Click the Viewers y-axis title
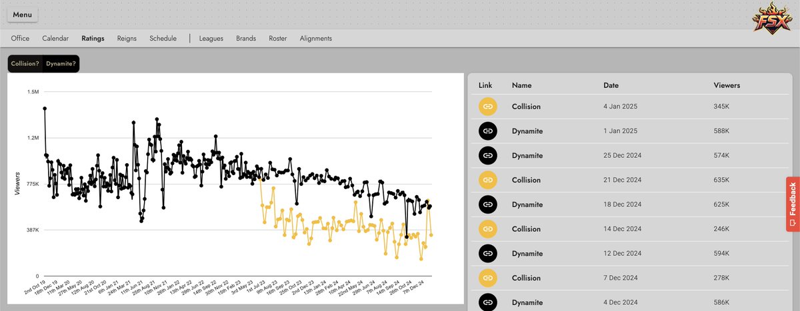 pyautogui.click(x=17, y=183)
